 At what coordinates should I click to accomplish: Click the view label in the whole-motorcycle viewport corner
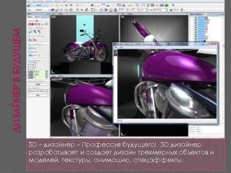click(x=53, y=17)
